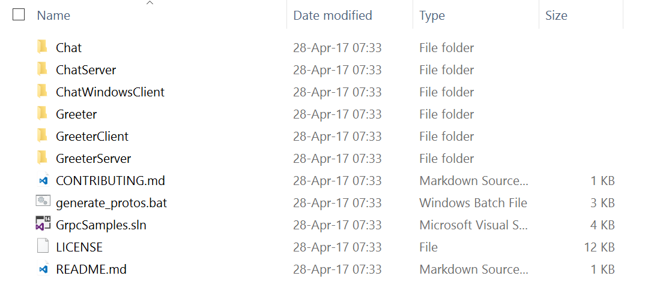Click the README.md VS Code file icon
The image size is (657, 303).
pyautogui.click(x=43, y=269)
